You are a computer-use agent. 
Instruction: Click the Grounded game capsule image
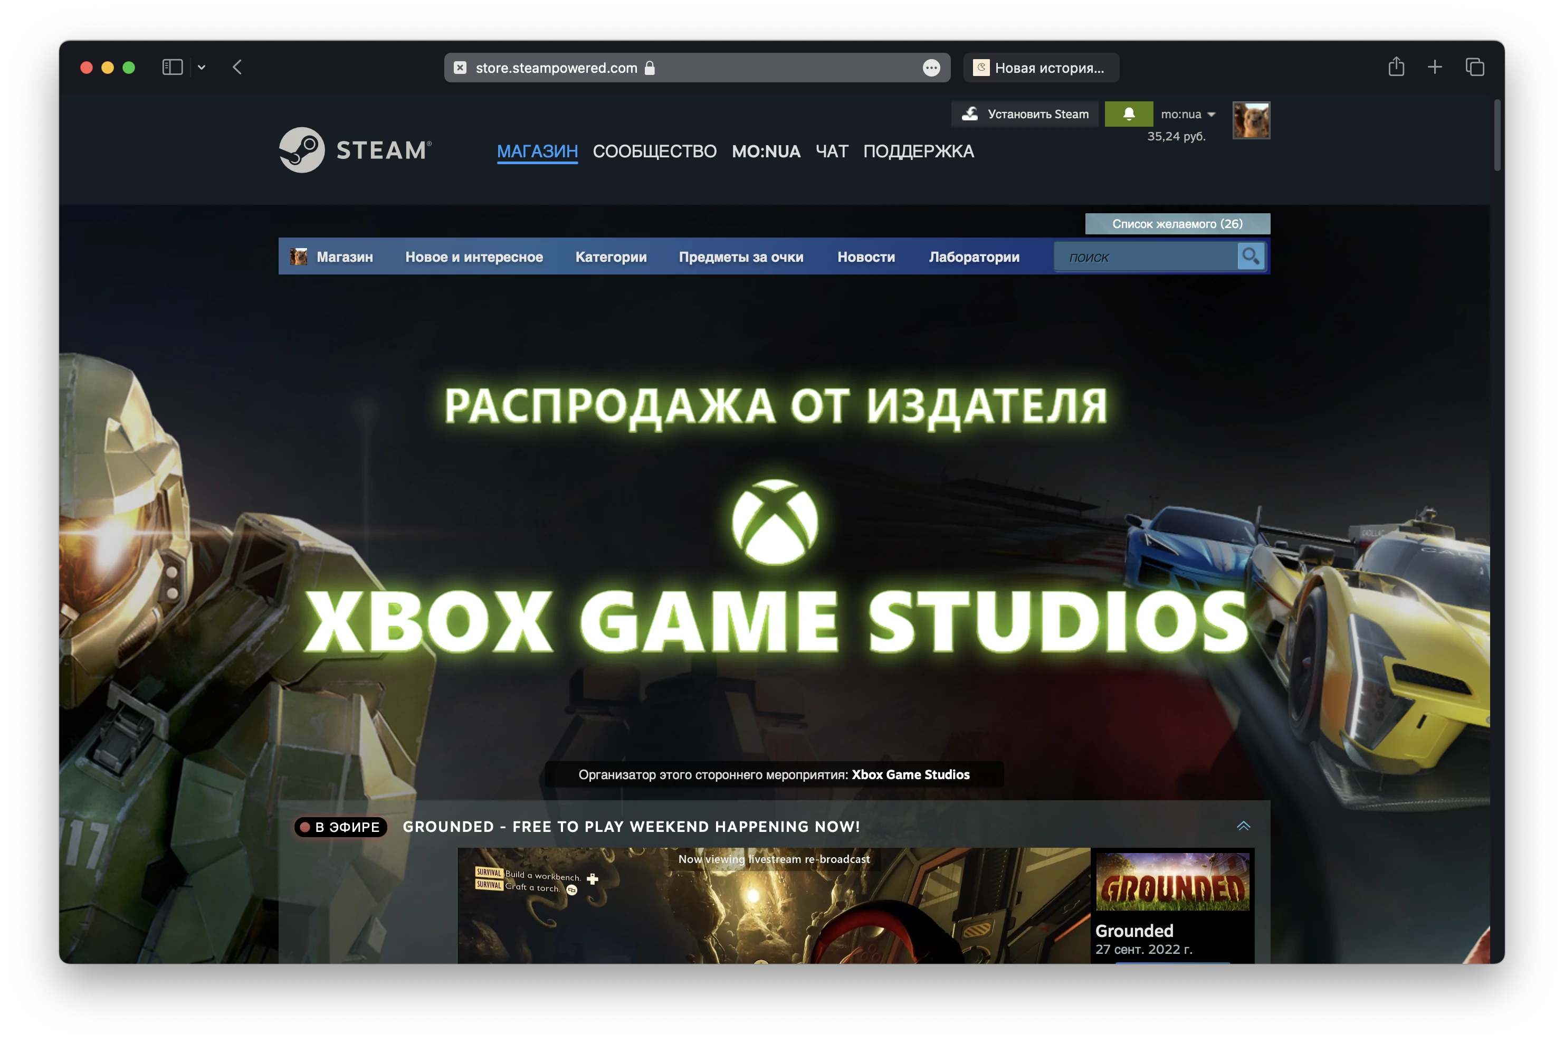tap(1172, 881)
